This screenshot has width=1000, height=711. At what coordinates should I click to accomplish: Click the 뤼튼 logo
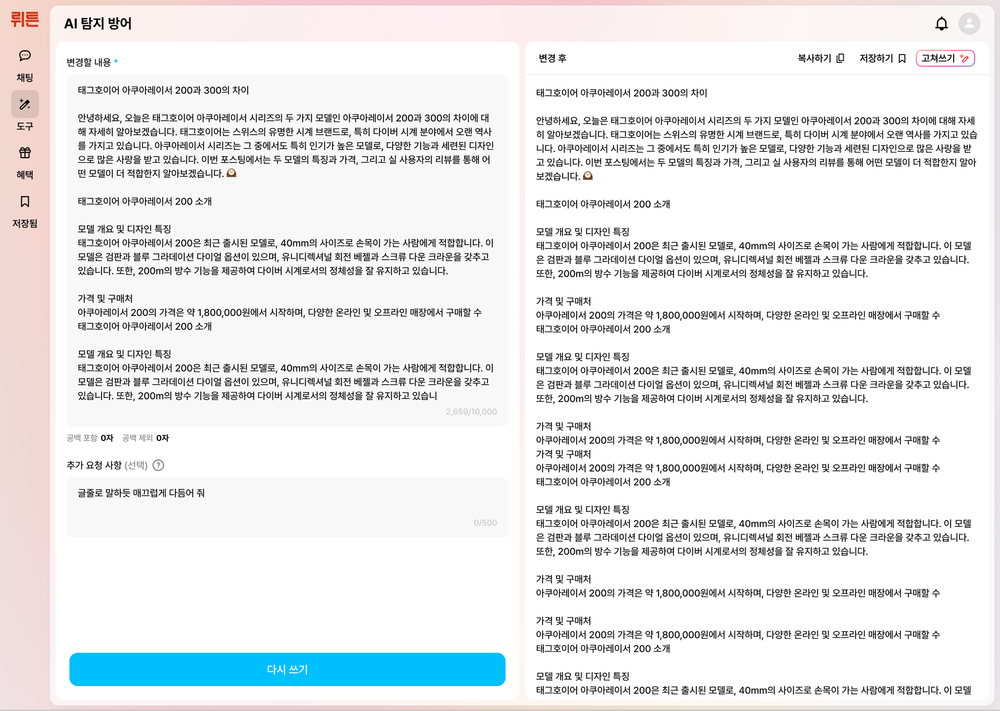[24, 20]
